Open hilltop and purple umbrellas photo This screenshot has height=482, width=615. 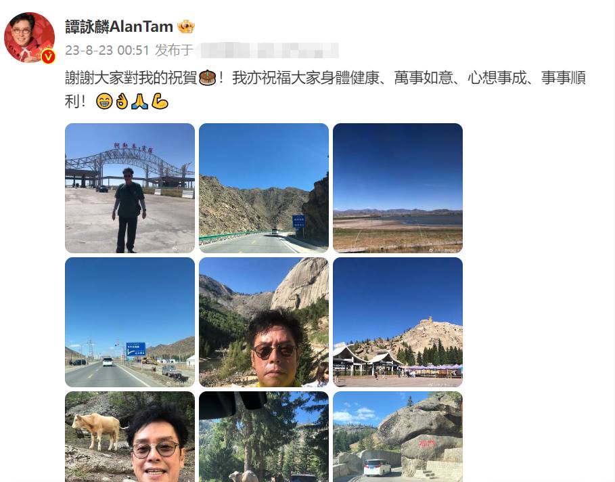pyautogui.click(x=398, y=322)
